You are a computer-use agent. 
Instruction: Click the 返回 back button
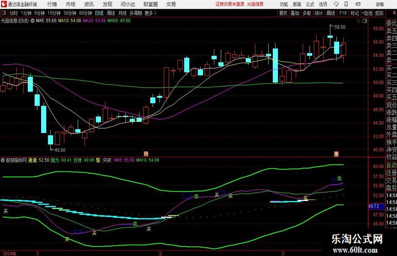coord(379,13)
